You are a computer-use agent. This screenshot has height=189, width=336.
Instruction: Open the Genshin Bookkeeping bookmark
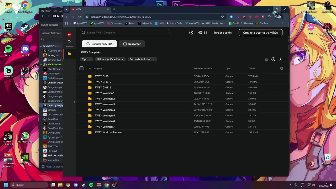(241, 23)
